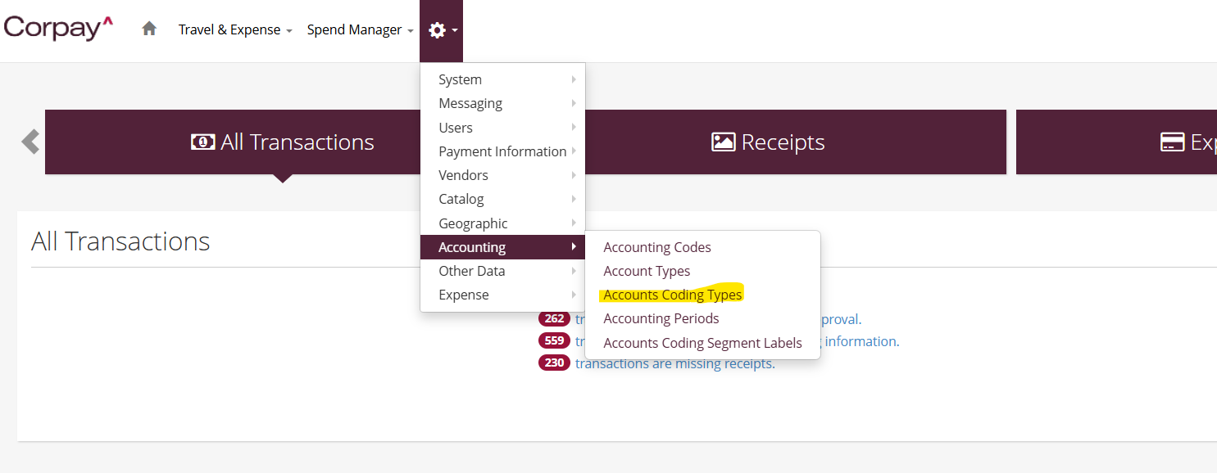Click the left carousel arrow
1217x473 pixels.
[x=29, y=141]
